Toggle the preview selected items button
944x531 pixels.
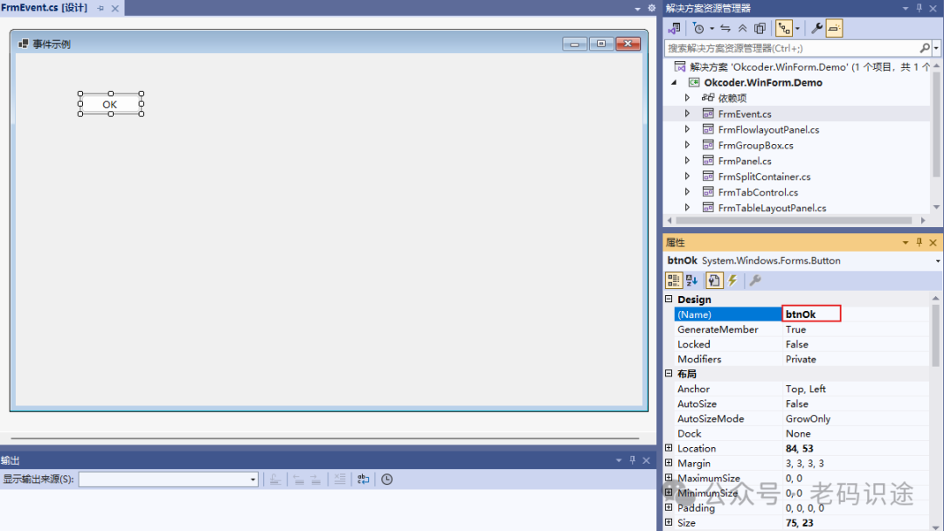pos(835,29)
